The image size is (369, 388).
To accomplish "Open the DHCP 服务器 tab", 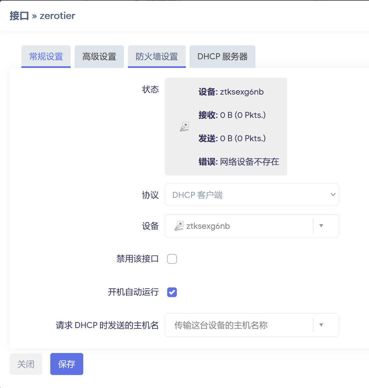I will point(222,56).
